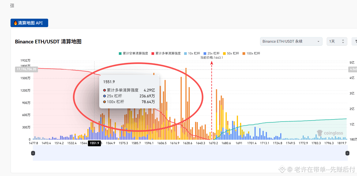
Task: Open the Binance ETH/USDT 永续 pair dropdown
Action: [291, 41]
